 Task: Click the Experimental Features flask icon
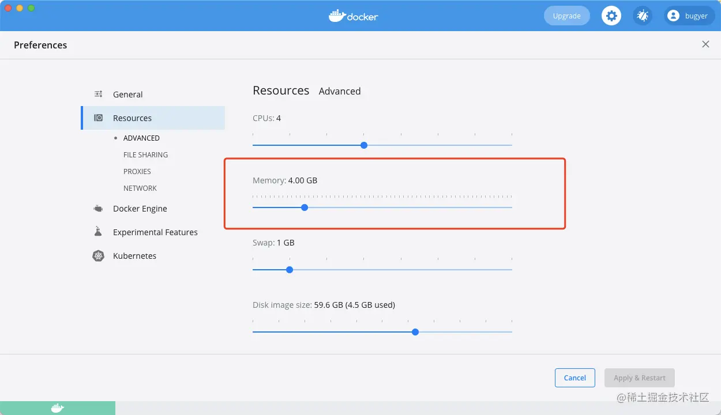98,232
